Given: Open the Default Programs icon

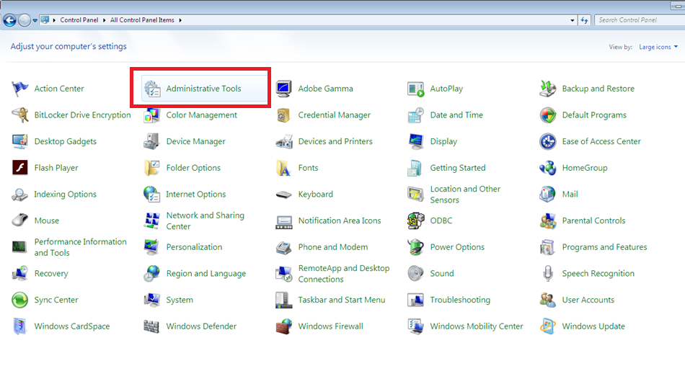Looking at the screenshot, I should [x=548, y=115].
